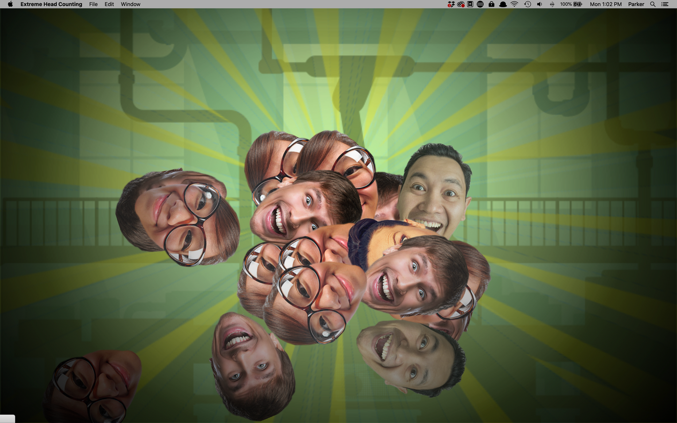677x423 pixels.
Task: Click the bowler hat menu bar icon
Action: [x=503, y=4]
